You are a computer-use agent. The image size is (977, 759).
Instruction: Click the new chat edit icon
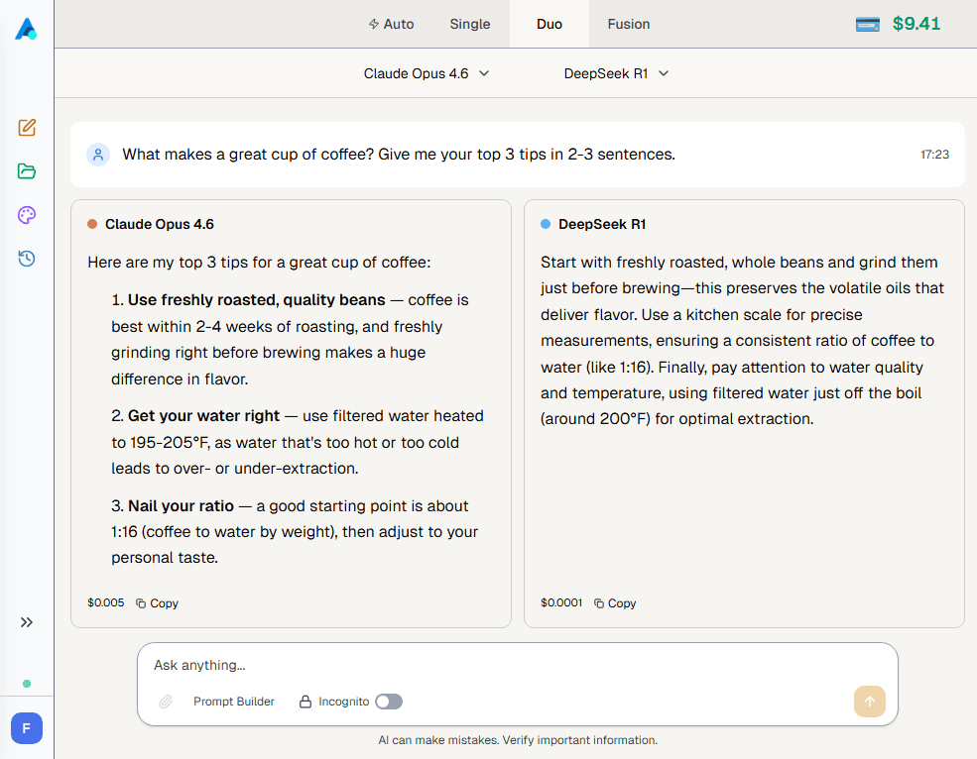tap(27, 128)
